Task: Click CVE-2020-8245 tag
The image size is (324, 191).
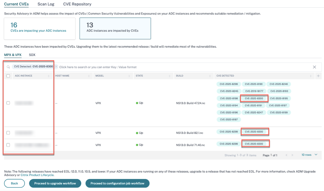Action: pyautogui.click(x=229, y=91)
